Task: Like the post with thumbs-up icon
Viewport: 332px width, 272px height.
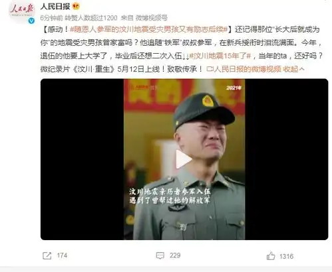Action: 271,256
